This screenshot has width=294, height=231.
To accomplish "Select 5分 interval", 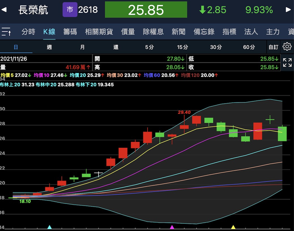I will pos(149,47).
